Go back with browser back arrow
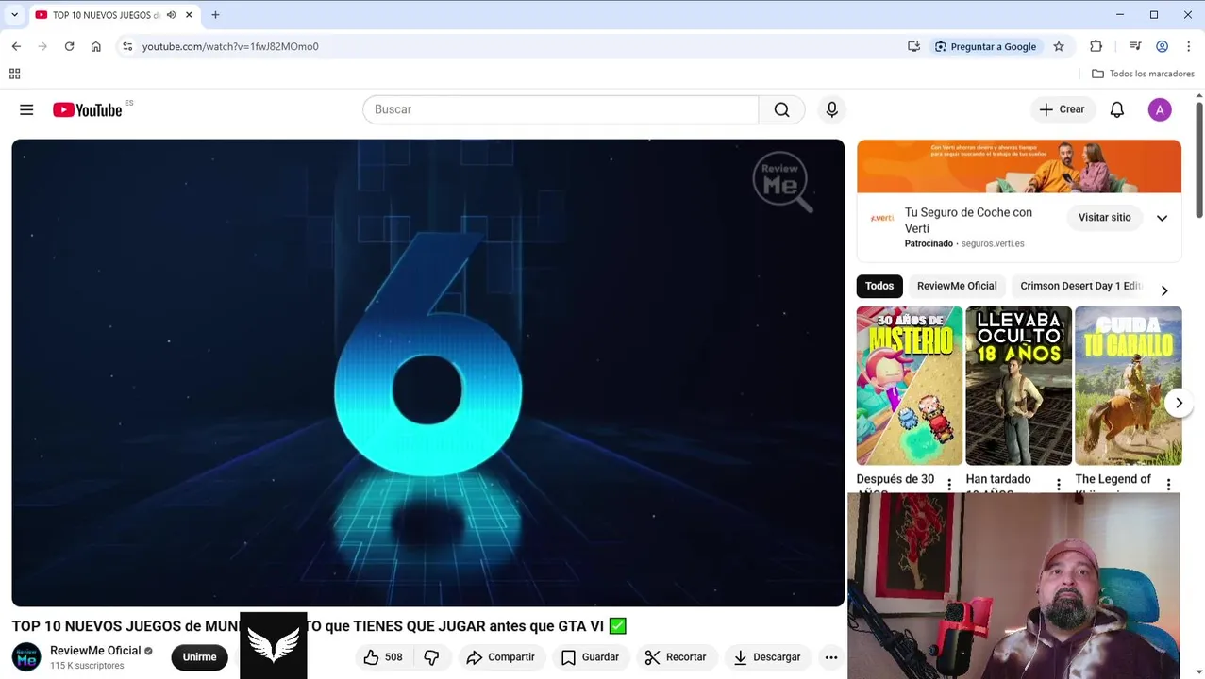The width and height of the screenshot is (1205, 679). [x=16, y=46]
